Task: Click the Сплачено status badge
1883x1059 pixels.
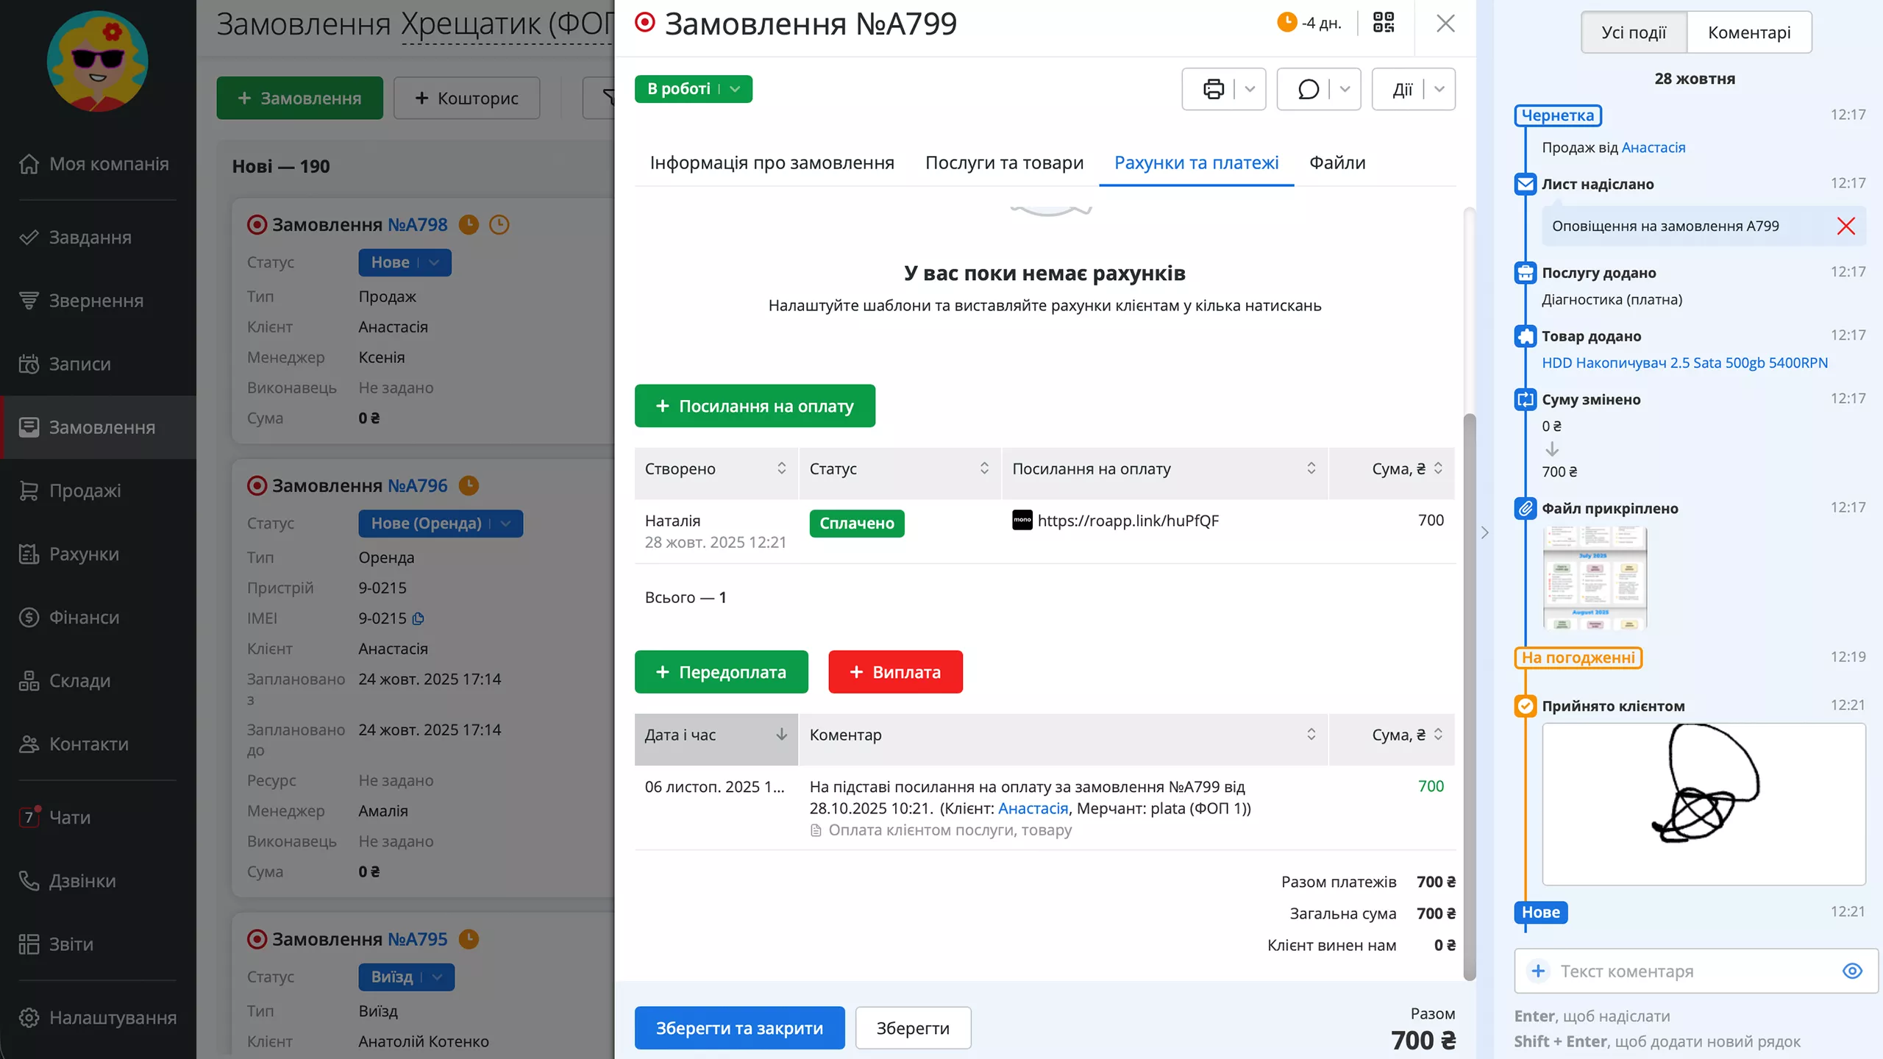Action: 856,524
